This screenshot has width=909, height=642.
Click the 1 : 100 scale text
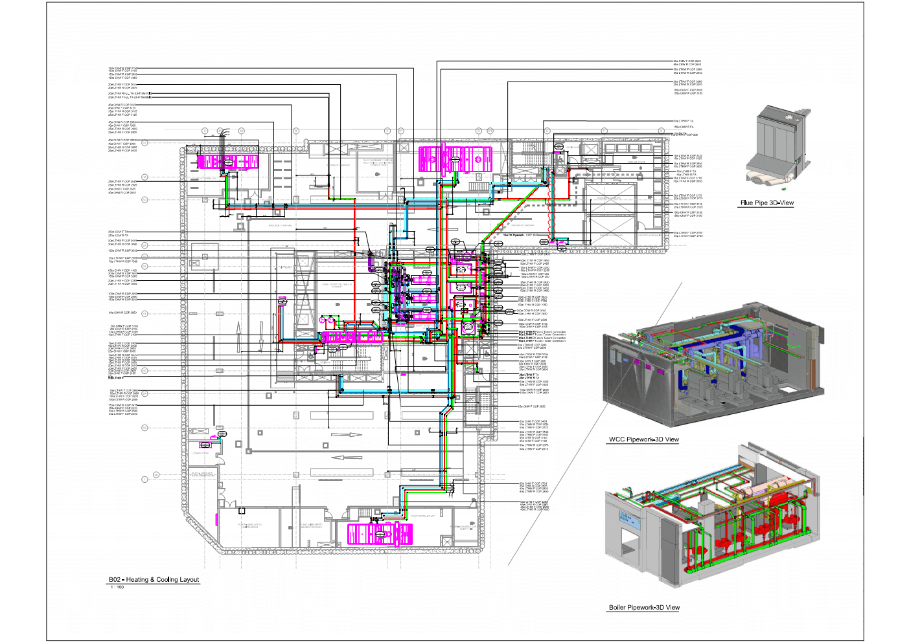(117, 587)
